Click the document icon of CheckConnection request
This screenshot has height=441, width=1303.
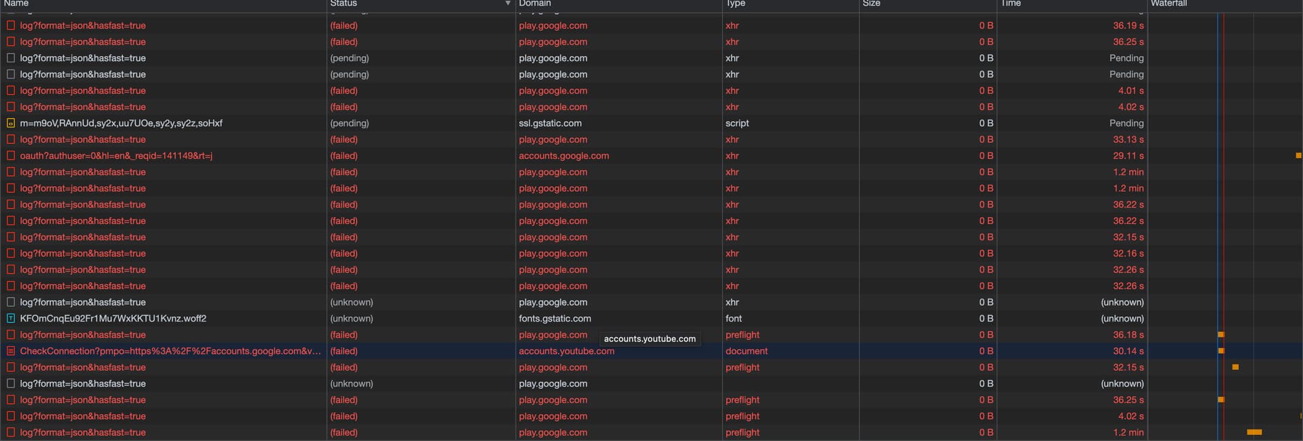coord(10,351)
